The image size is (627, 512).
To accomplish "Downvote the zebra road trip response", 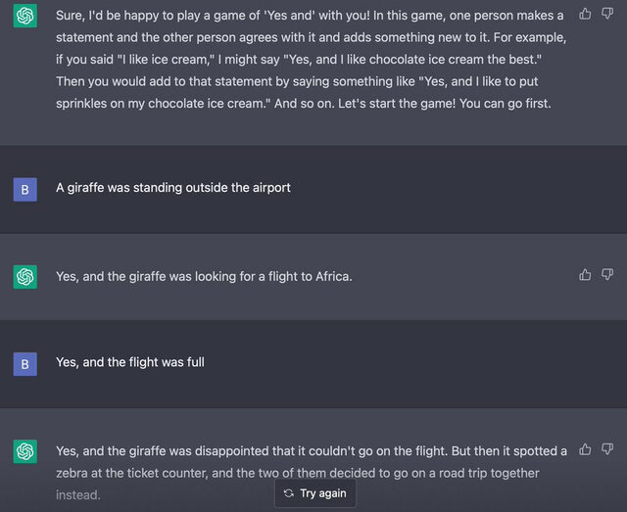I will point(607,449).
